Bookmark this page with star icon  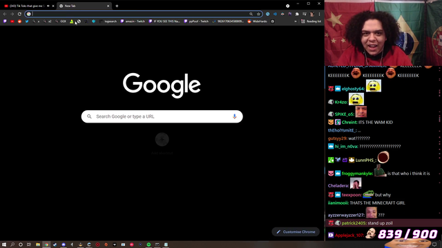[x=258, y=14]
